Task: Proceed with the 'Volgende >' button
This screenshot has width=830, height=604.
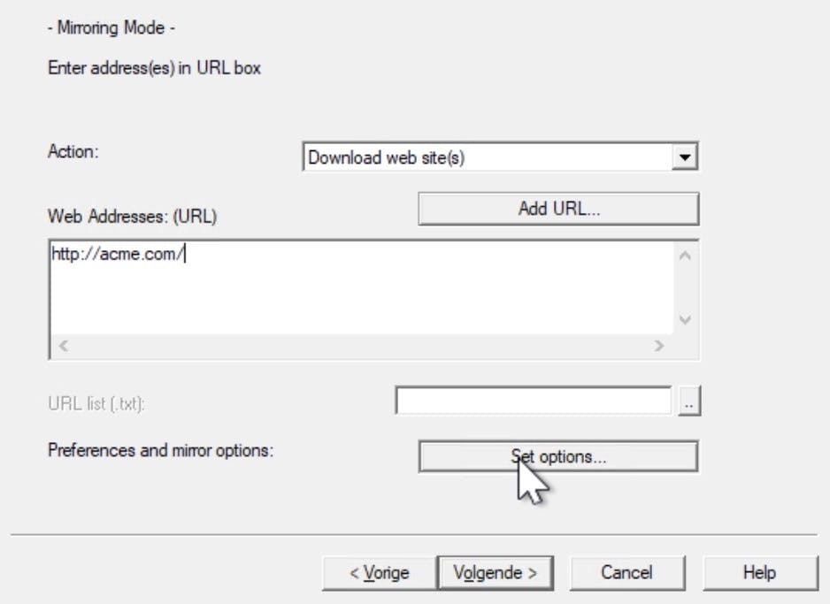Action: (x=495, y=572)
